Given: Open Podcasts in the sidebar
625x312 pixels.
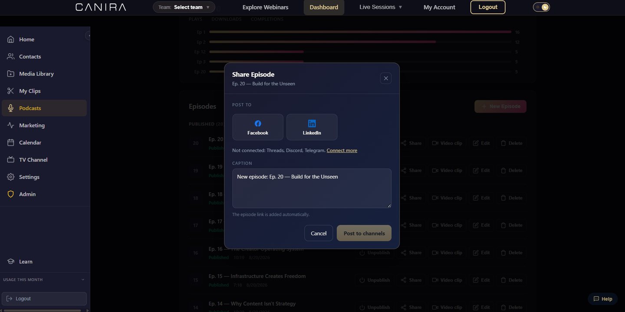Looking at the screenshot, I should tap(44, 108).
